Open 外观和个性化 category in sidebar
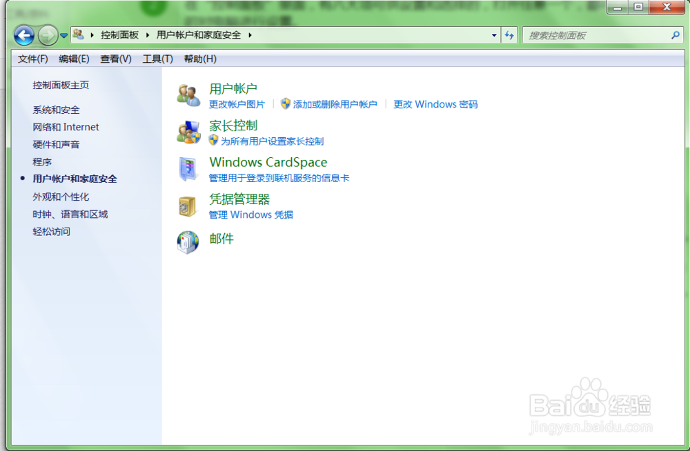The width and height of the screenshot is (690, 451). click(61, 197)
